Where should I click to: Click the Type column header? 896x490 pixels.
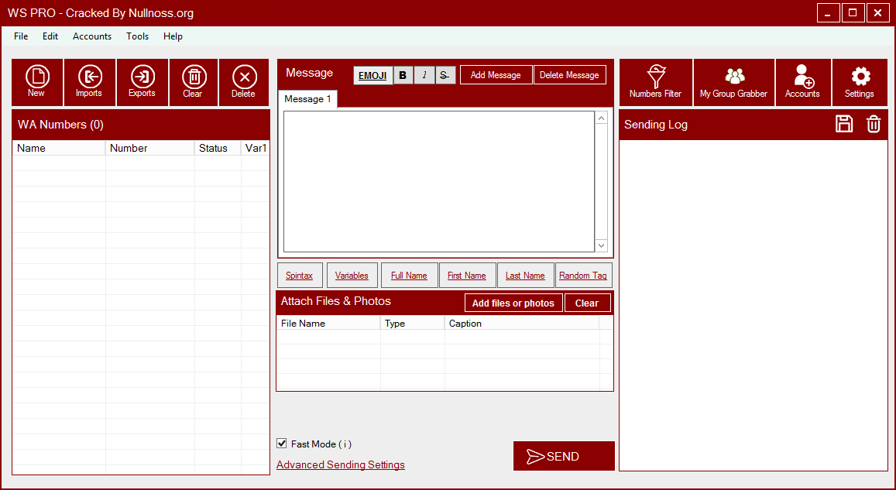(413, 324)
